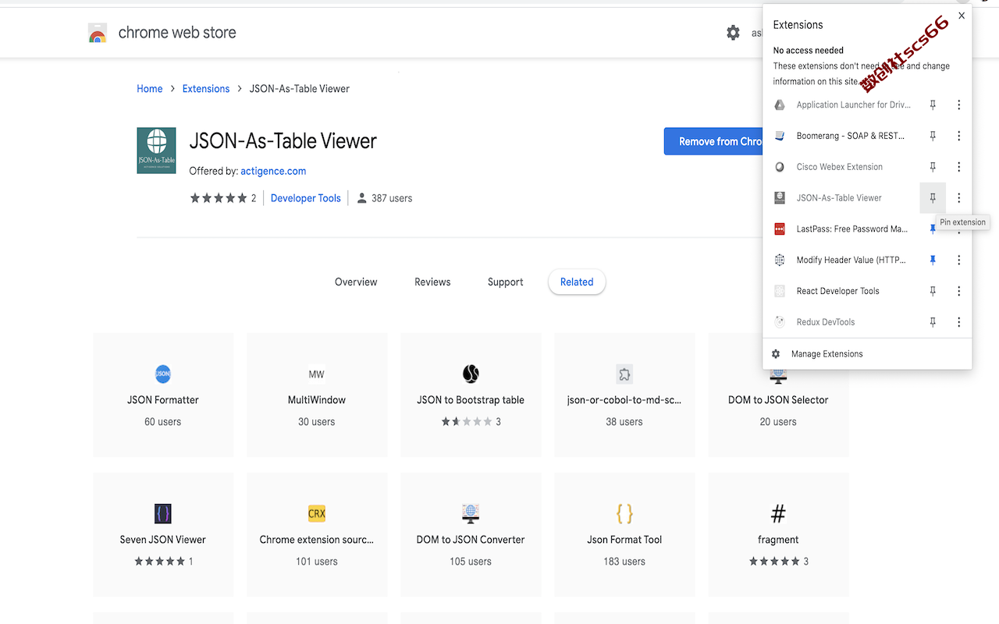Open more options for Modify Header Value
999x624 pixels.
pyautogui.click(x=959, y=260)
